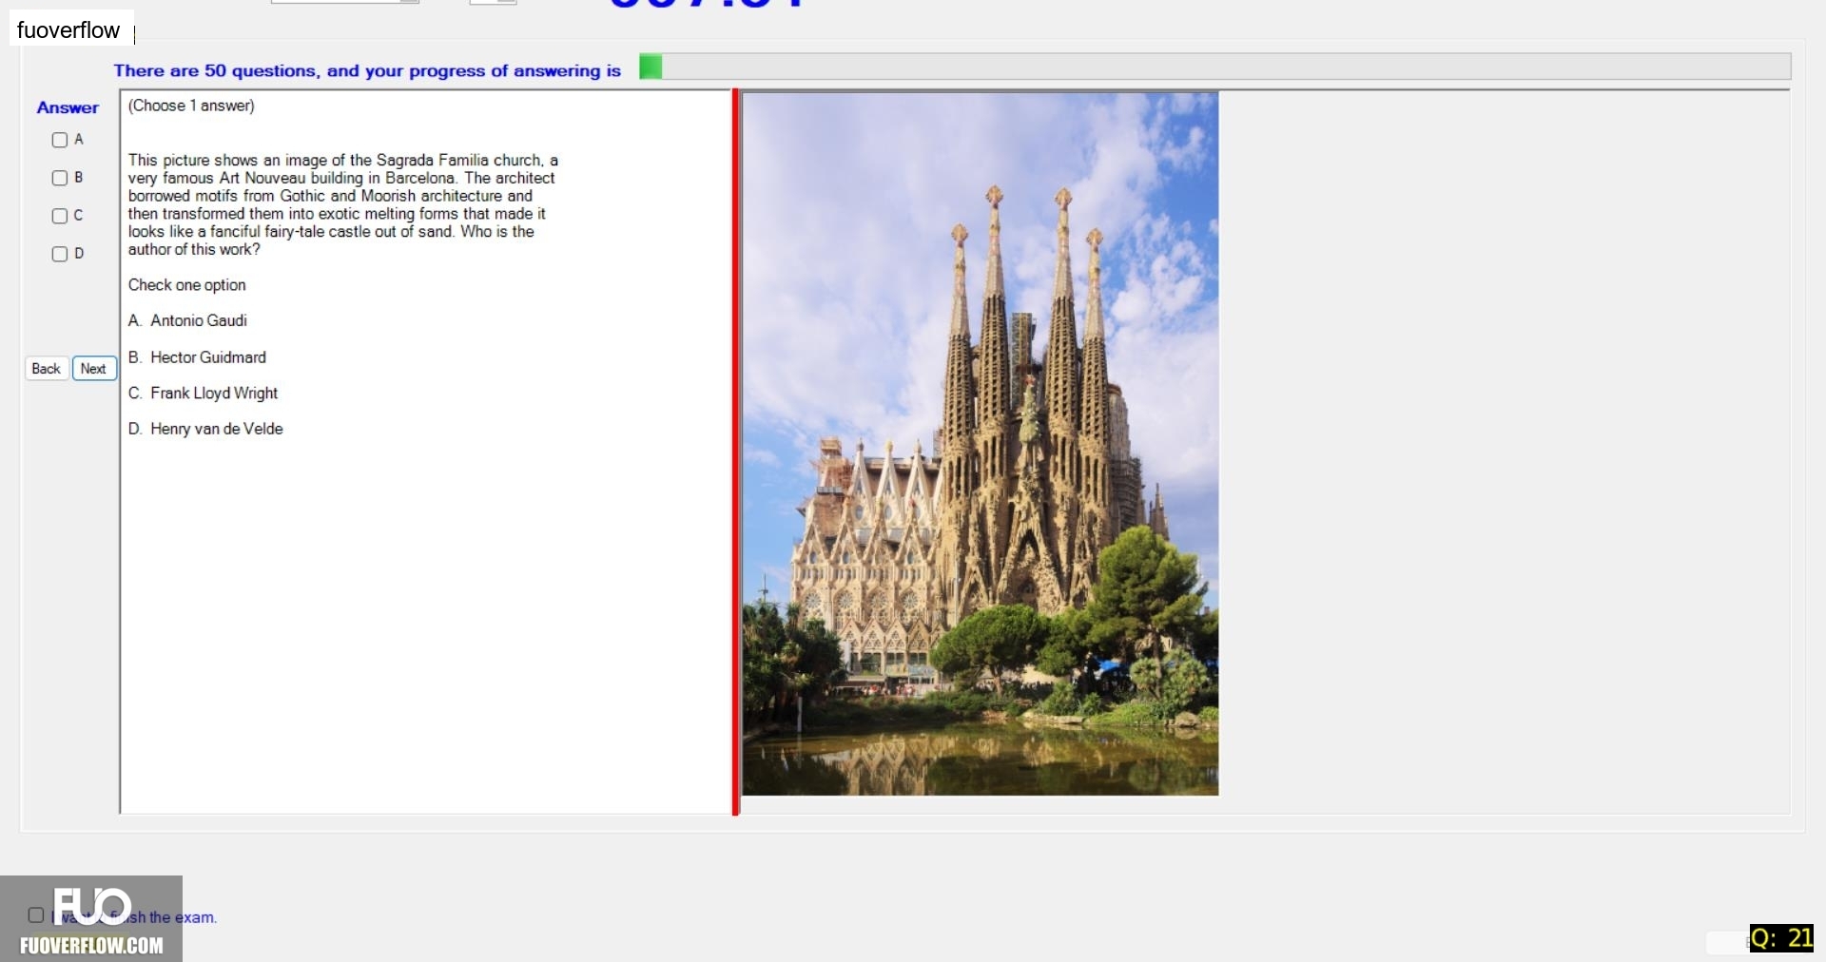1826x962 pixels.
Task: Check answer option C checkbox
Action: pyautogui.click(x=60, y=216)
